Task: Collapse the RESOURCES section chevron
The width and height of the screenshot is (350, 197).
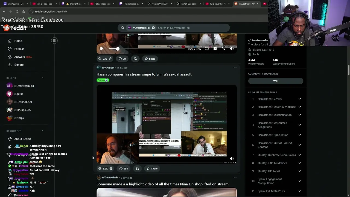Action: 42,131
